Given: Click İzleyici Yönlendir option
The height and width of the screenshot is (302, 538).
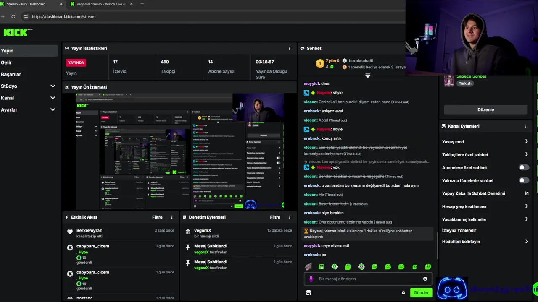Looking at the screenshot, I should (459, 230).
